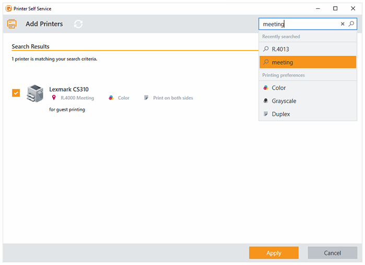
Task: Uncheck the Lexmark CS310 checkbox
Action: pos(16,93)
